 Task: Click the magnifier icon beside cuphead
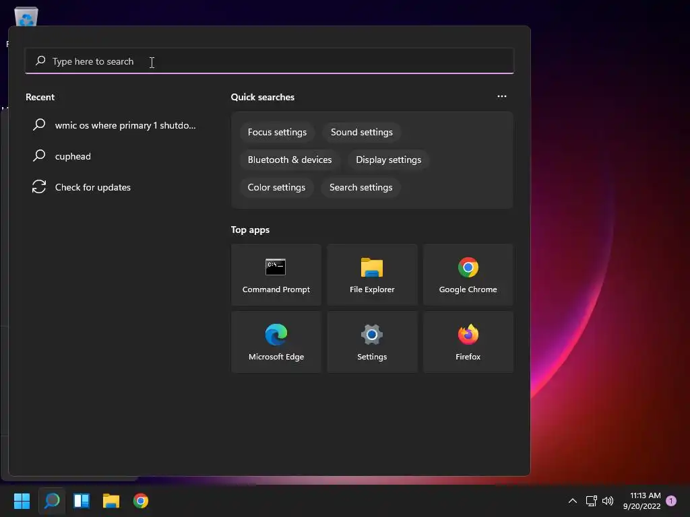39,156
